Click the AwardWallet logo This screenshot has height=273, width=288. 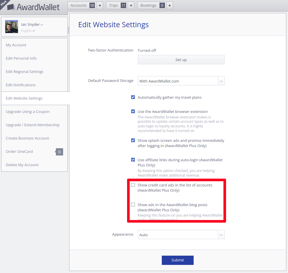(33, 7)
